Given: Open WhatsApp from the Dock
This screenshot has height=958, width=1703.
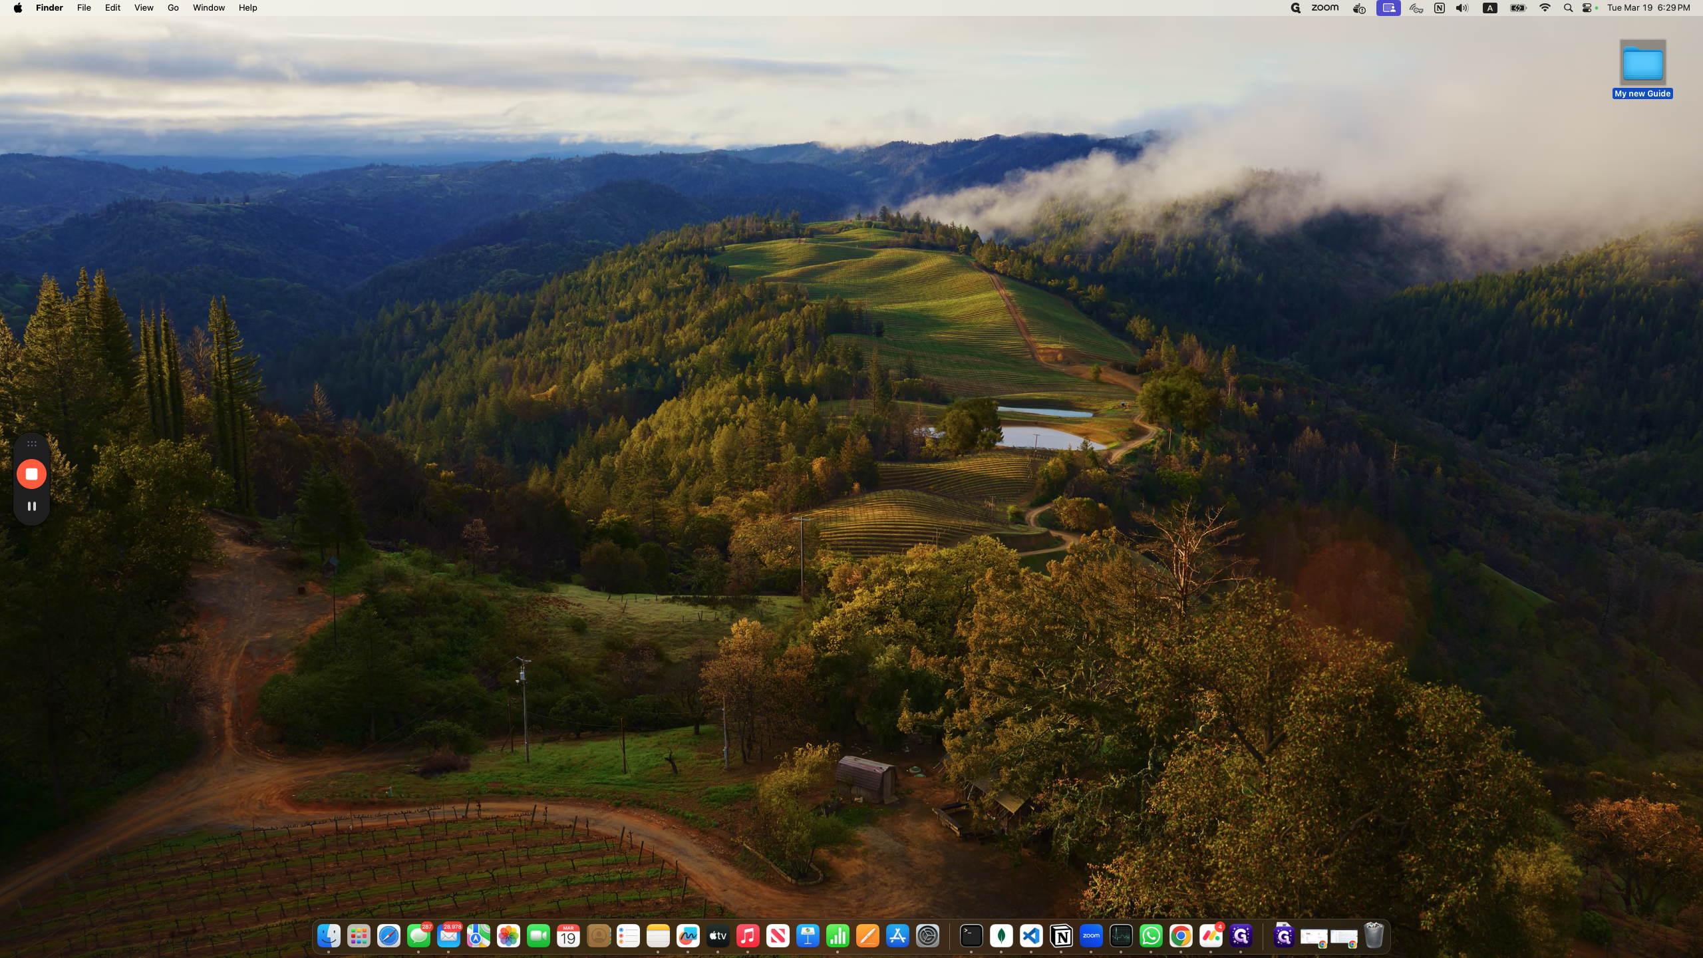Looking at the screenshot, I should click(x=1151, y=937).
